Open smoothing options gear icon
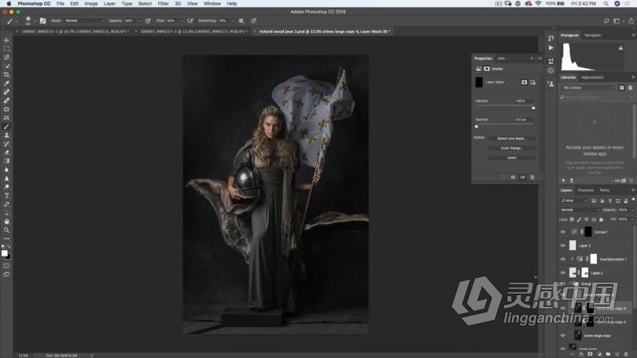 pos(241,20)
